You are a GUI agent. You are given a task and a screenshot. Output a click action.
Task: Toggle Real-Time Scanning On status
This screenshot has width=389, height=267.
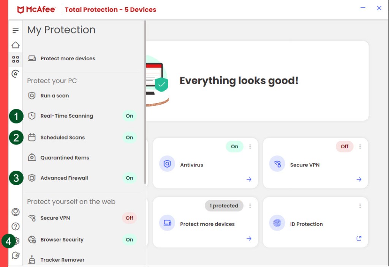(x=130, y=116)
